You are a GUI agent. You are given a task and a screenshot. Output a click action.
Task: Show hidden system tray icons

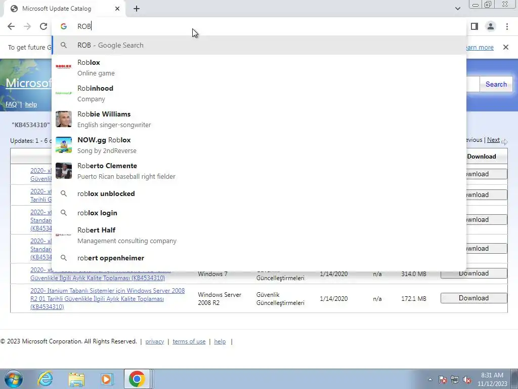pyautogui.click(x=430, y=379)
